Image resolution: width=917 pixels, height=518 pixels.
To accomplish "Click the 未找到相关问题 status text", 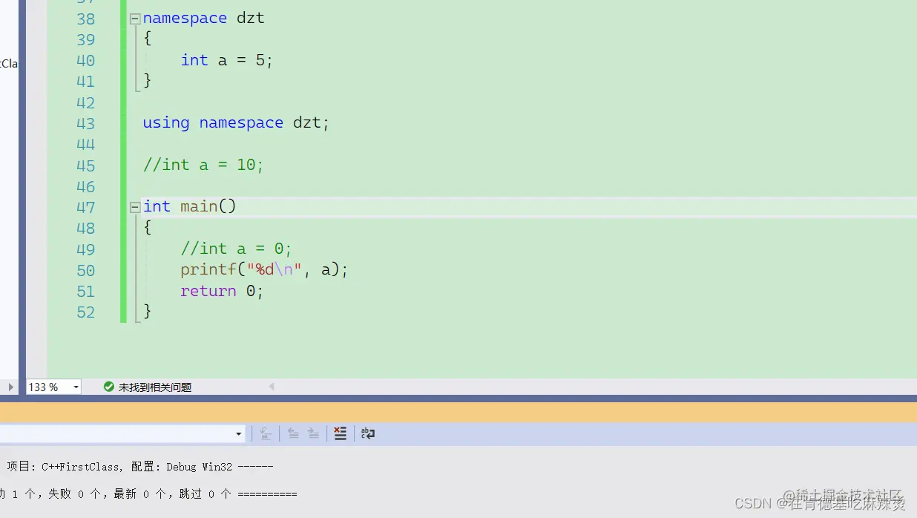I will click(x=155, y=387).
